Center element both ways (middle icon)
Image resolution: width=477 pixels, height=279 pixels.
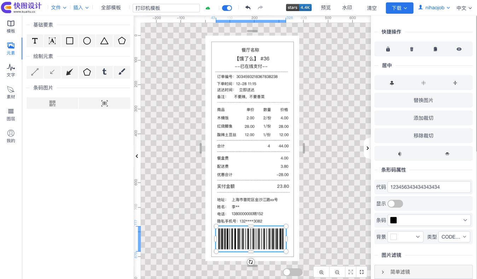pyautogui.click(x=424, y=83)
